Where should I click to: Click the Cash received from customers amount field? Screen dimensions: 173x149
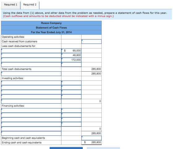91,41
